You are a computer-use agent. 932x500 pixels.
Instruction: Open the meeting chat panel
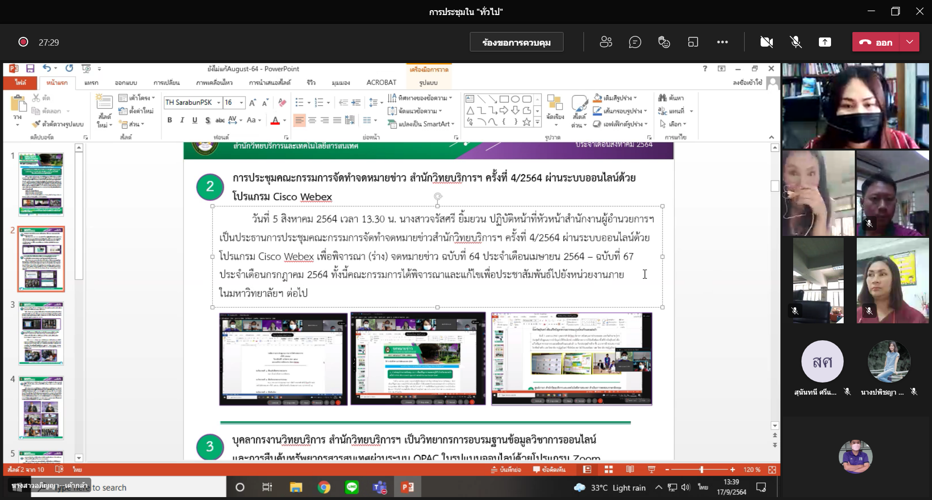pos(635,42)
